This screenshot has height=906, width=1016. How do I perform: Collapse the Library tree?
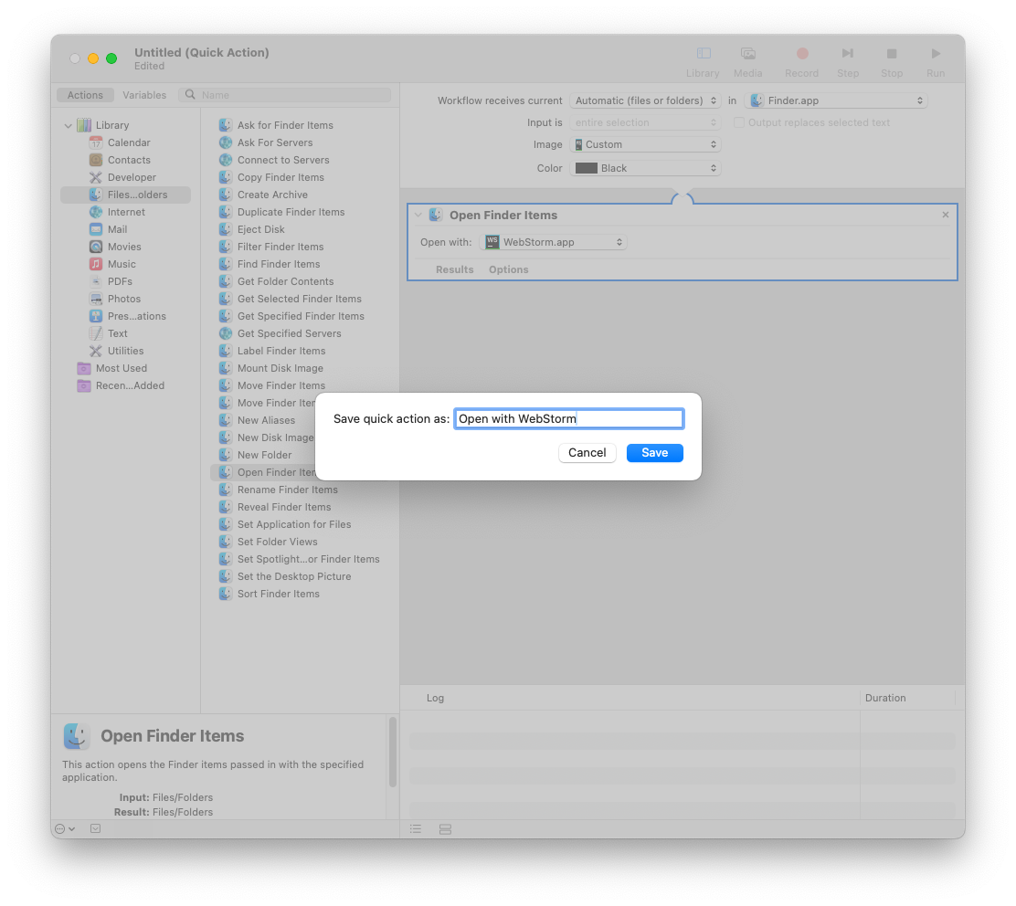point(68,126)
